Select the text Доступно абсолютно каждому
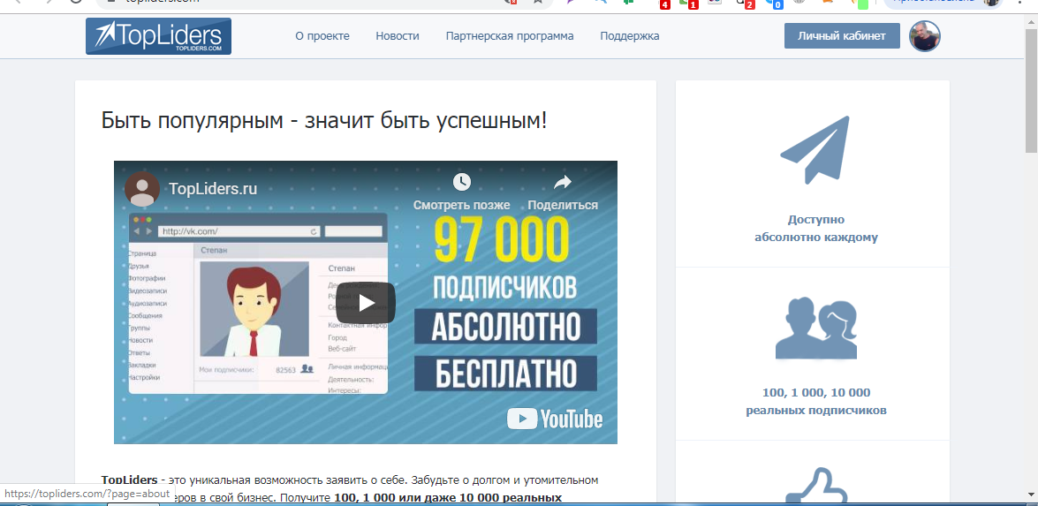Viewport: 1038px width, 506px height. coord(816,228)
